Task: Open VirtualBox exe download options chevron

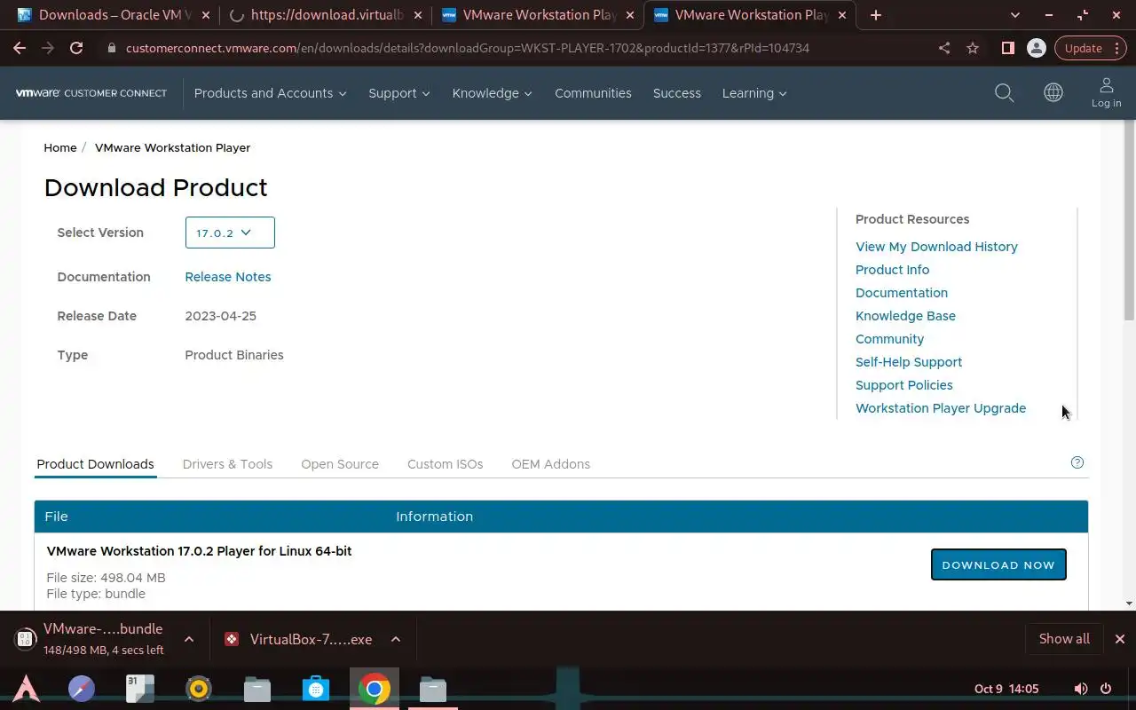Action: click(x=396, y=639)
